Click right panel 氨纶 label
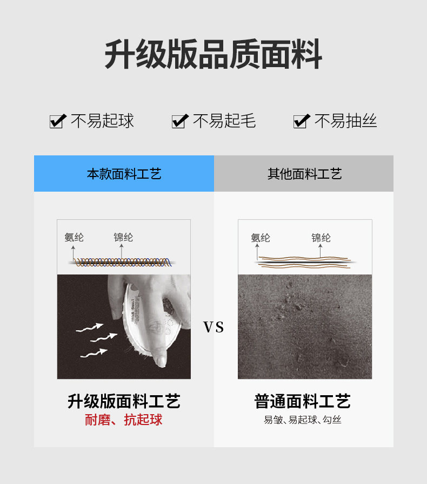 261,238
